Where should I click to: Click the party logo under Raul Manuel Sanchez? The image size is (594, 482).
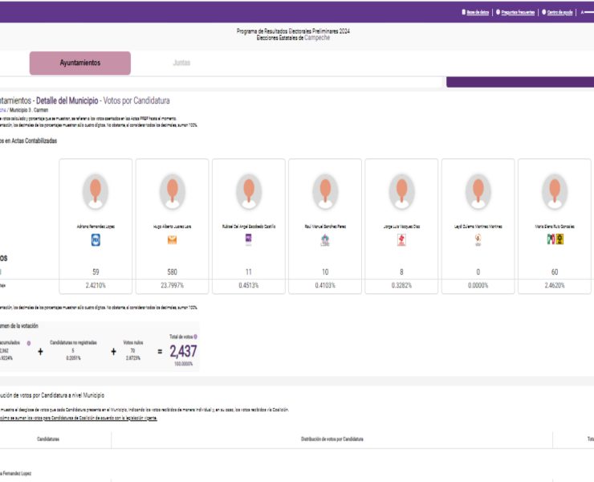tap(325, 240)
